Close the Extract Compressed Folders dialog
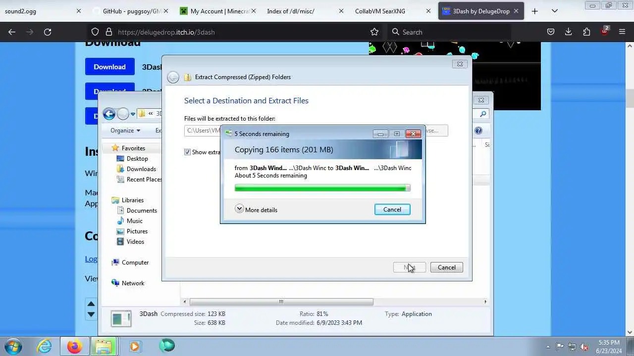 coord(459,64)
